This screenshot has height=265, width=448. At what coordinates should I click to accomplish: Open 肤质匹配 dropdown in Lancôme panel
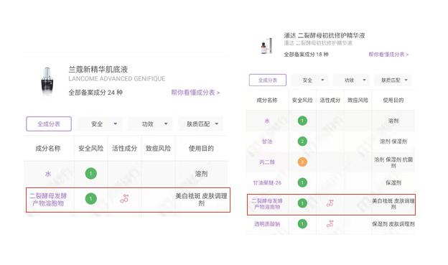click(x=201, y=124)
